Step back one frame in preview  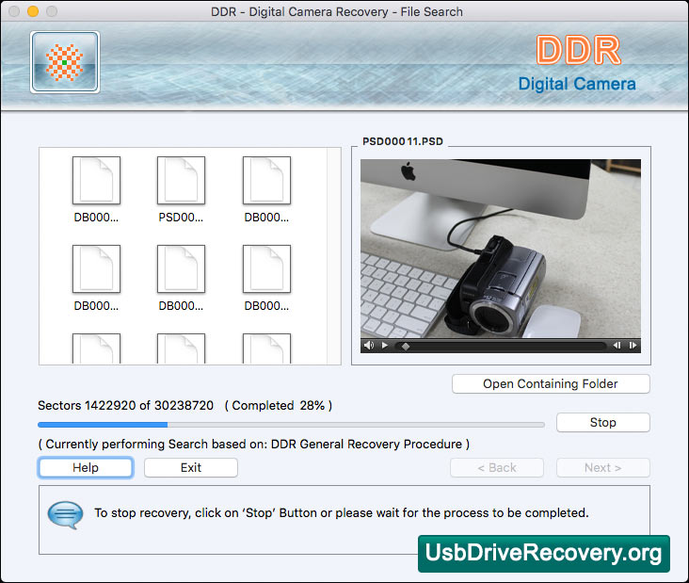pyautogui.click(x=617, y=346)
